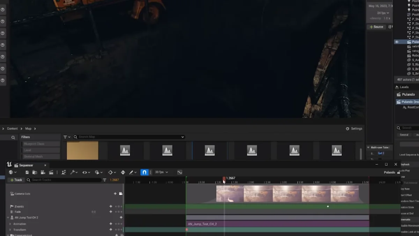419x236 pixels.
Task: Click the white keyframe on Events track
Action: [x=328, y=206]
